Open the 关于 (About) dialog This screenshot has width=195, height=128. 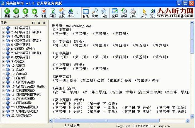pos(144,13)
